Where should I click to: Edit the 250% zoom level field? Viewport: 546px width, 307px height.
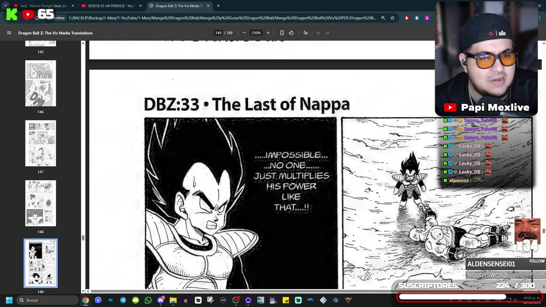click(256, 33)
